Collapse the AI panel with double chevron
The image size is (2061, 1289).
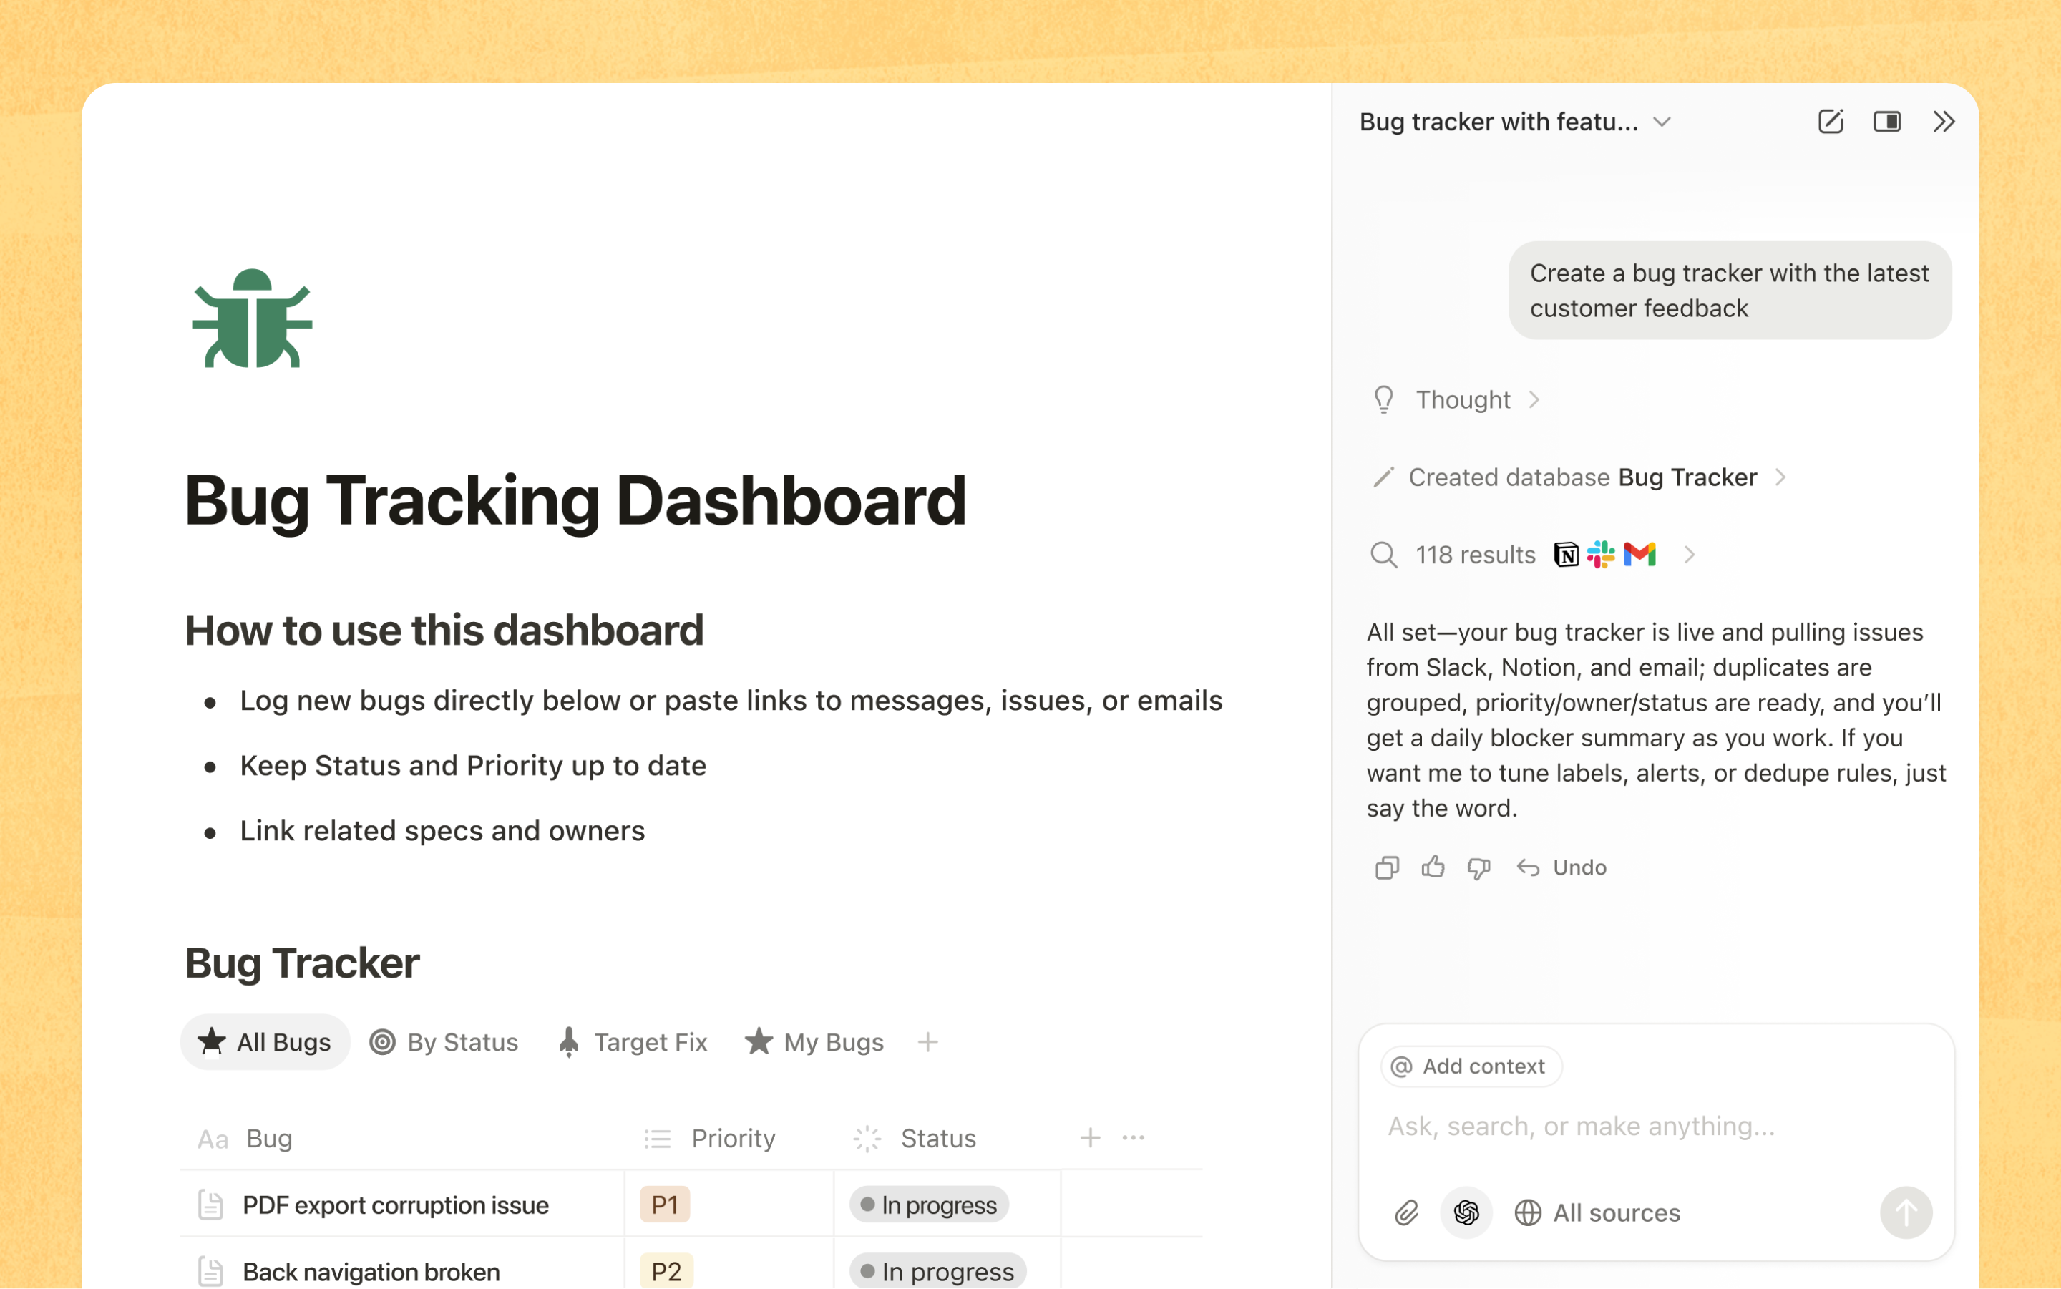point(1942,122)
